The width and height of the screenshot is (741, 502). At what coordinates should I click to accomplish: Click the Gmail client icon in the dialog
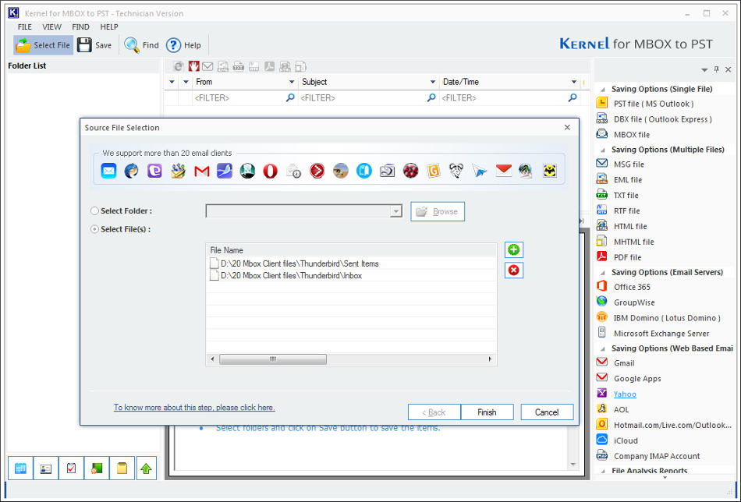coord(200,170)
